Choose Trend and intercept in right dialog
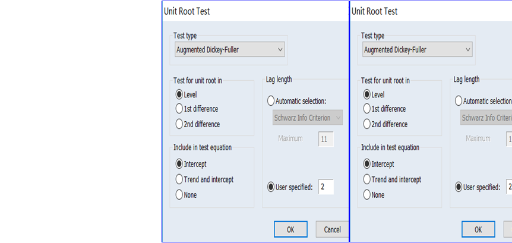Image resolution: width=512 pixels, height=243 pixels. point(367,179)
